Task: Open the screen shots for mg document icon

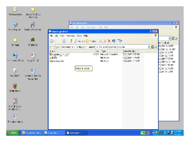Action: (x=33, y=74)
